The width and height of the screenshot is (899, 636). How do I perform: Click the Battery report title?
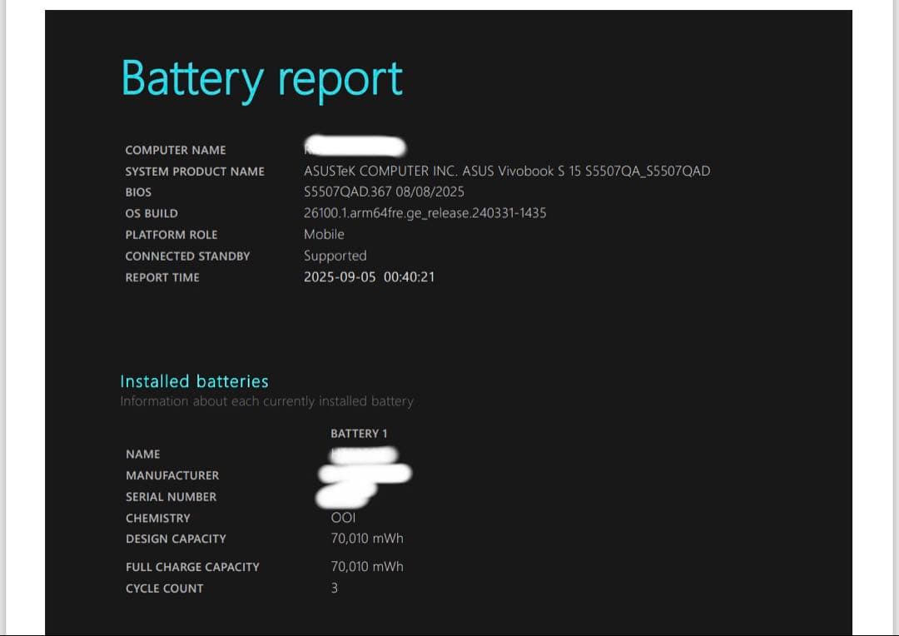[x=261, y=77]
